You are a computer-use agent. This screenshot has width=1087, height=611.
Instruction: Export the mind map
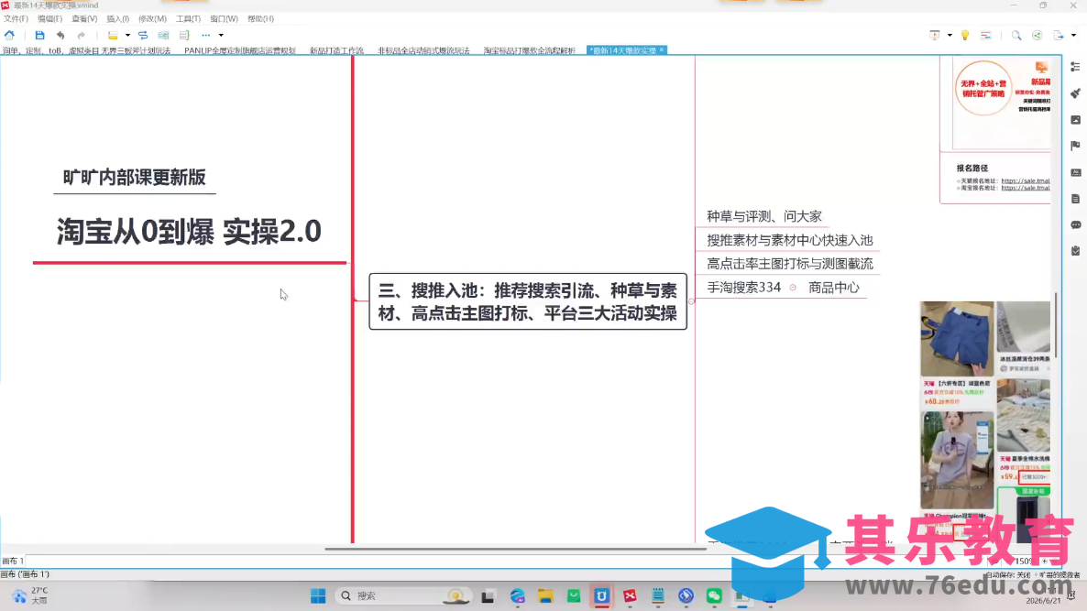(1059, 35)
